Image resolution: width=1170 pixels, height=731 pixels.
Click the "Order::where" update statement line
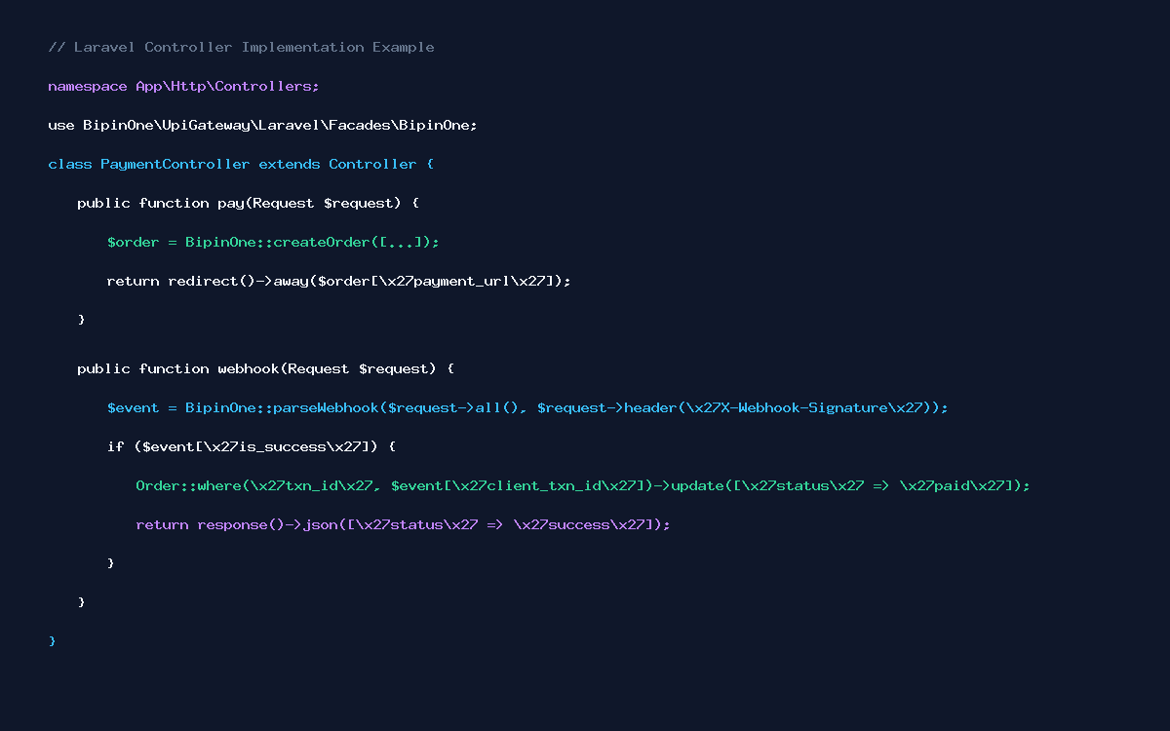pos(583,485)
